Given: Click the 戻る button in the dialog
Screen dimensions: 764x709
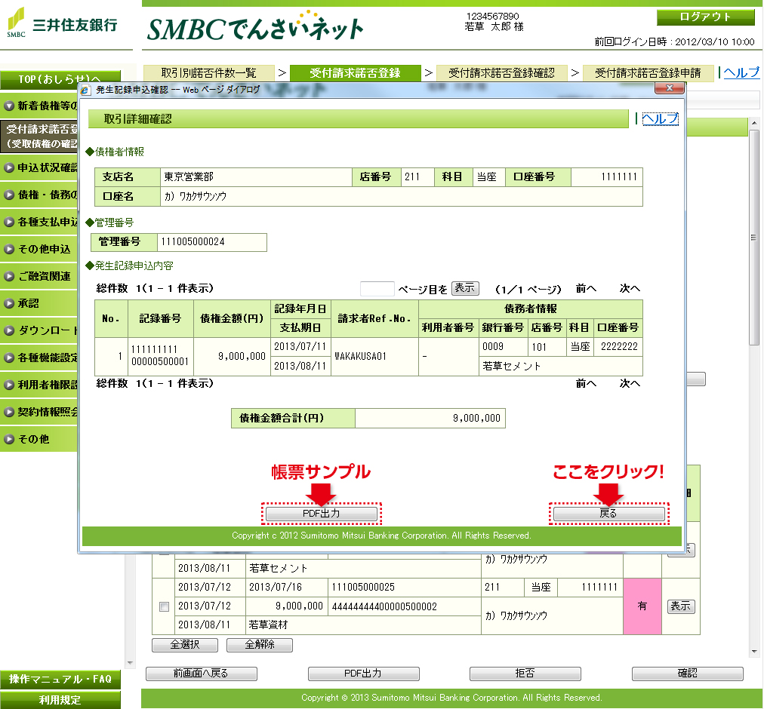Looking at the screenshot, I should [x=608, y=514].
